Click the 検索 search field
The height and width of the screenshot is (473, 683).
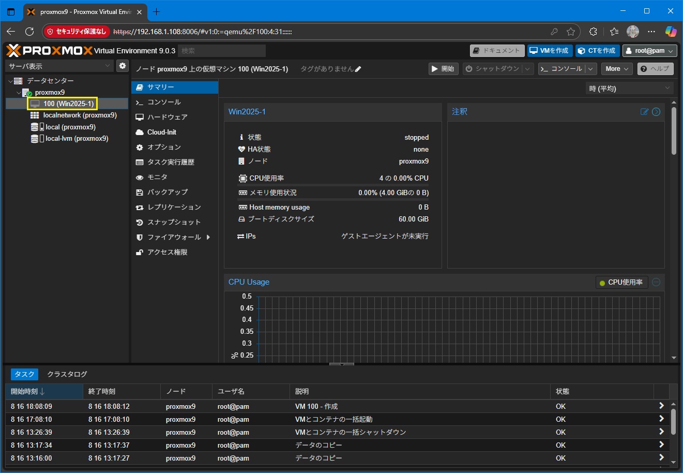point(222,51)
